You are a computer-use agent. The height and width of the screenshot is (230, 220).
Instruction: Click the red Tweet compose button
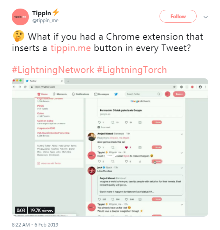(179, 94)
